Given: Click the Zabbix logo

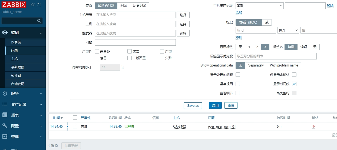Looking at the screenshot, I should 14,5.
